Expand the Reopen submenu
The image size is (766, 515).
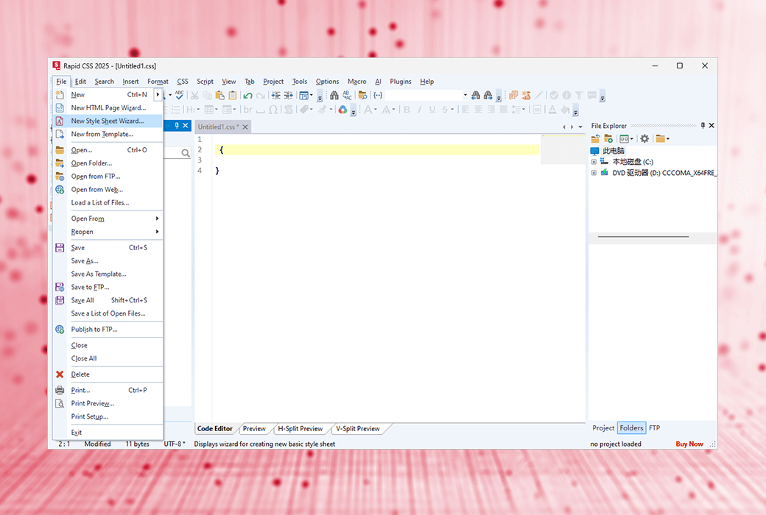[x=158, y=232]
